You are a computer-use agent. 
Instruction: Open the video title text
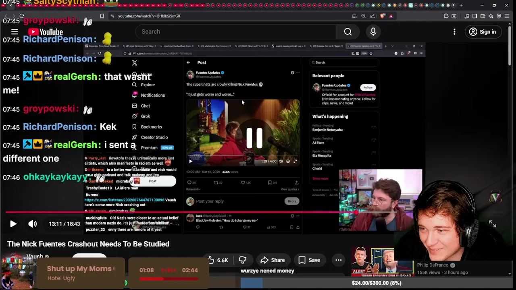tap(88, 244)
